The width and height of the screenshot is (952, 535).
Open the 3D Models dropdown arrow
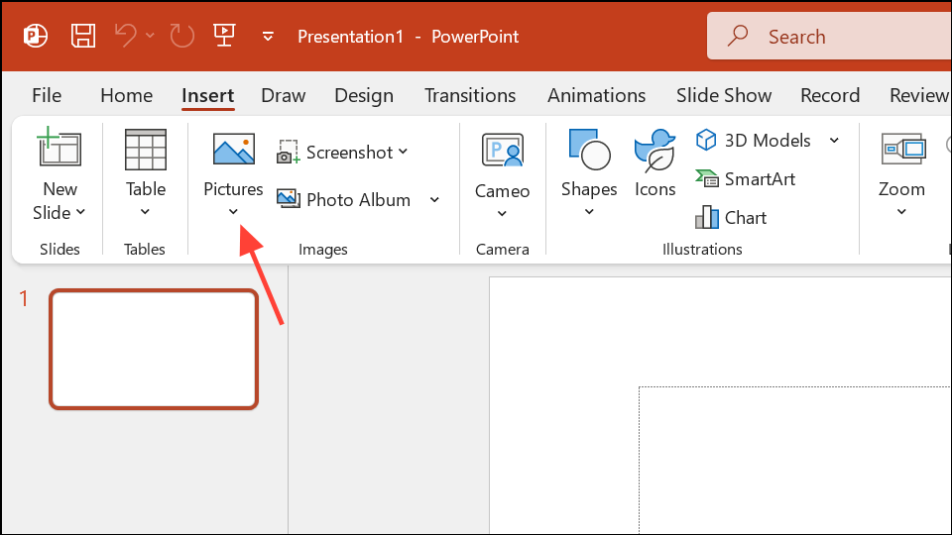834,140
